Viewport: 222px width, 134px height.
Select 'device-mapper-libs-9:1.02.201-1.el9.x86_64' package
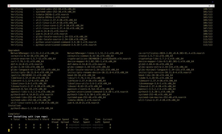pos(166,61)
